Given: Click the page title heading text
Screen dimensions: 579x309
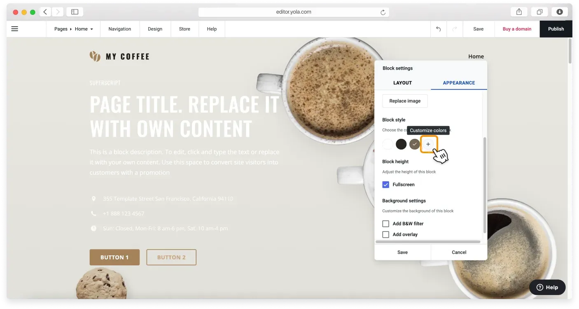Looking at the screenshot, I should point(184,117).
